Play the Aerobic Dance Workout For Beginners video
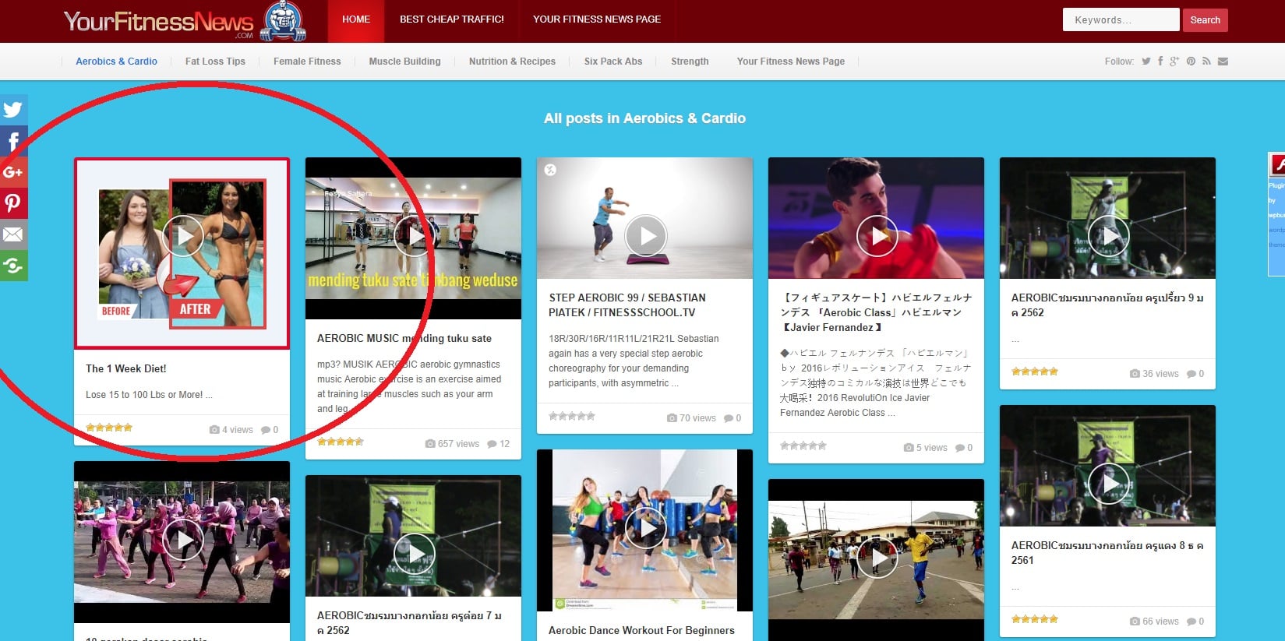 click(x=647, y=528)
